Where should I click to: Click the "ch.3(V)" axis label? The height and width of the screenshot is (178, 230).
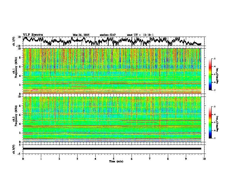click(14, 149)
